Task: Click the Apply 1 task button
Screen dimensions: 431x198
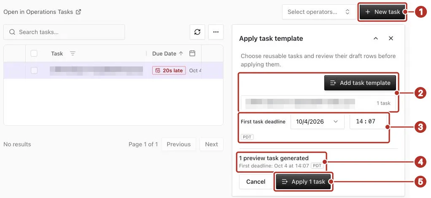Action: point(304,182)
